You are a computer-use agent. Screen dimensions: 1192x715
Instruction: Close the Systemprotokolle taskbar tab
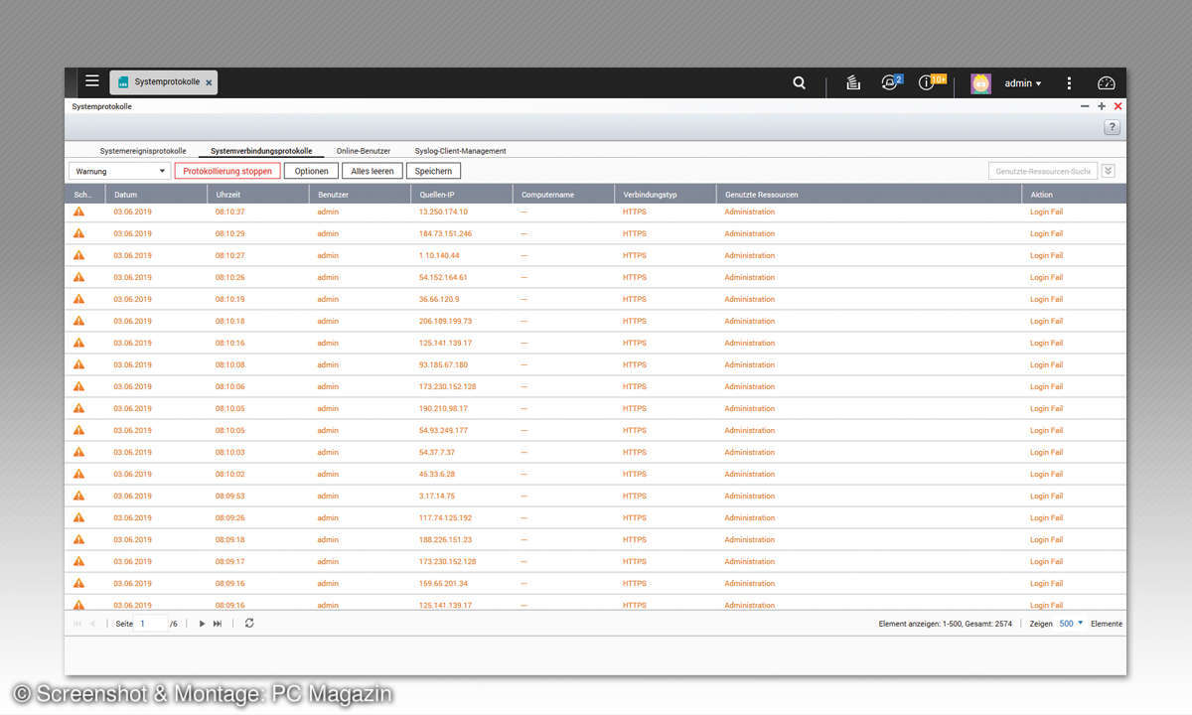point(208,83)
